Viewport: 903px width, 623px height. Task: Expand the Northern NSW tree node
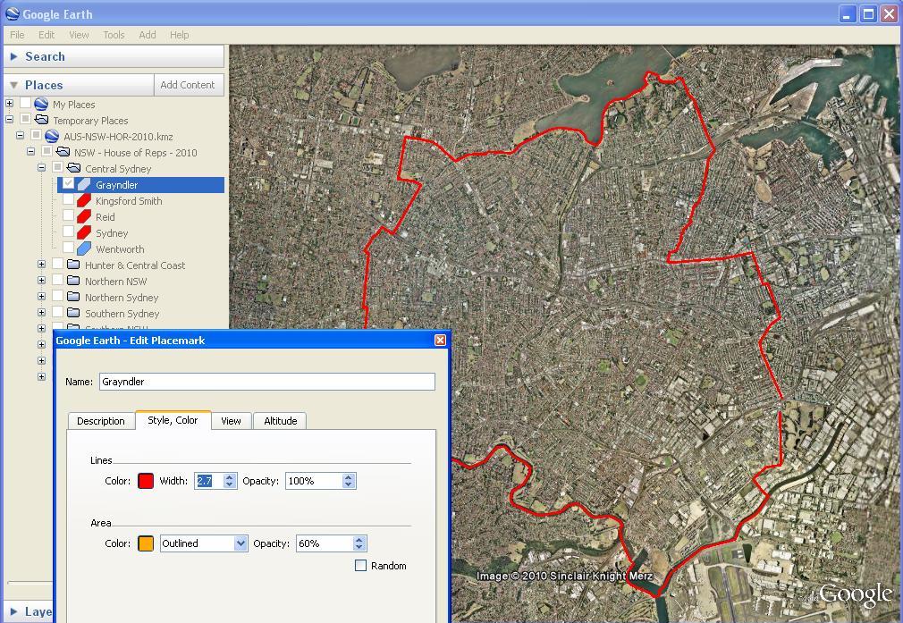tap(41, 281)
